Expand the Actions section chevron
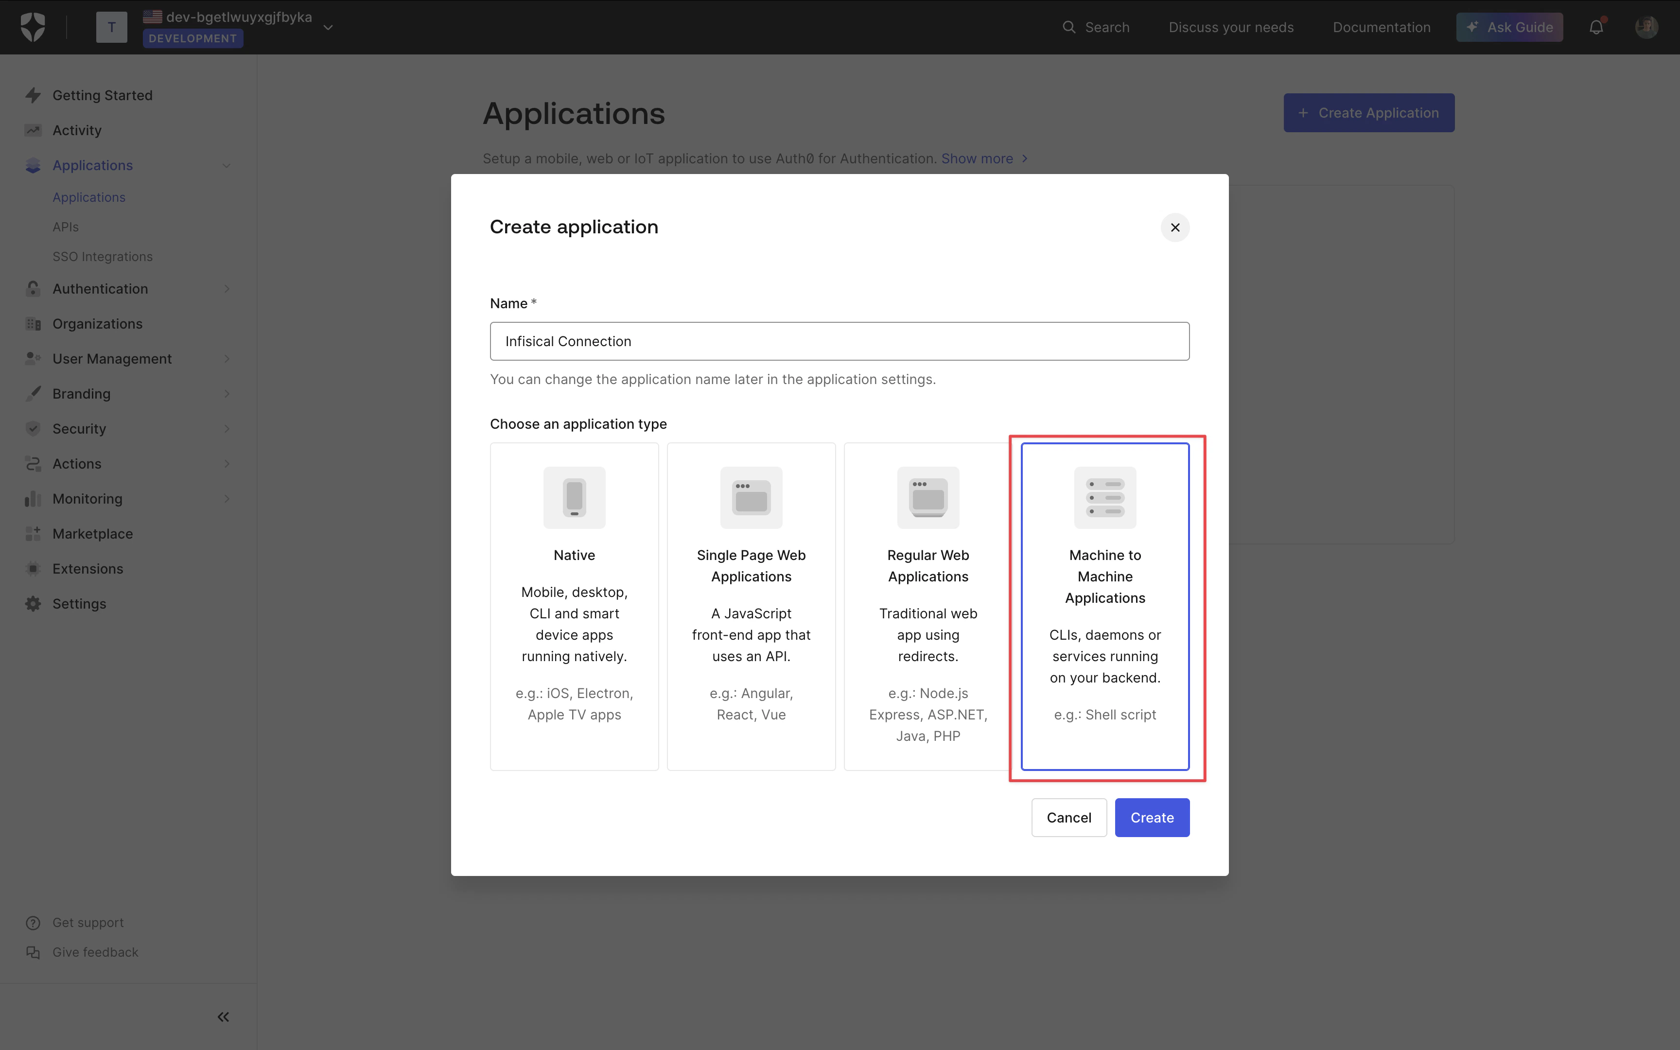Image resolution: width=1680 pixels, height=1050 pixels. click(x=227, y=463)
